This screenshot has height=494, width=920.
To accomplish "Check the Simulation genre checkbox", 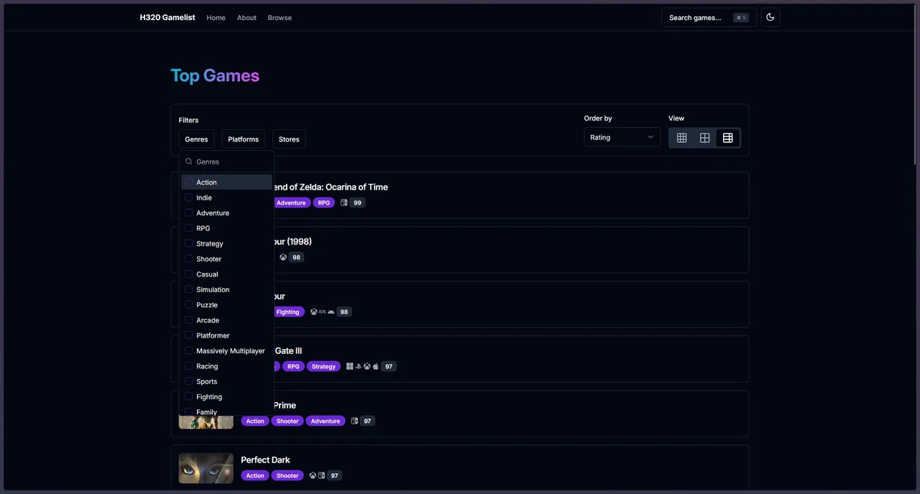I will (189, 289).
